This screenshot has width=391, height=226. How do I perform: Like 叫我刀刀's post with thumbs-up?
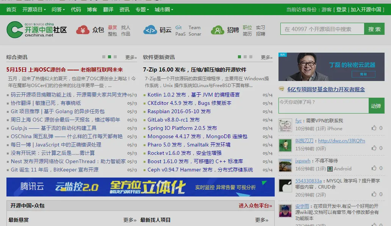374,148
